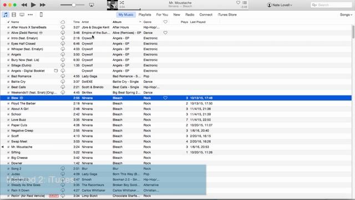Uncheck the Love Buzz checkbox
This screenshot has width=355, height=200.
pos(8,120)
